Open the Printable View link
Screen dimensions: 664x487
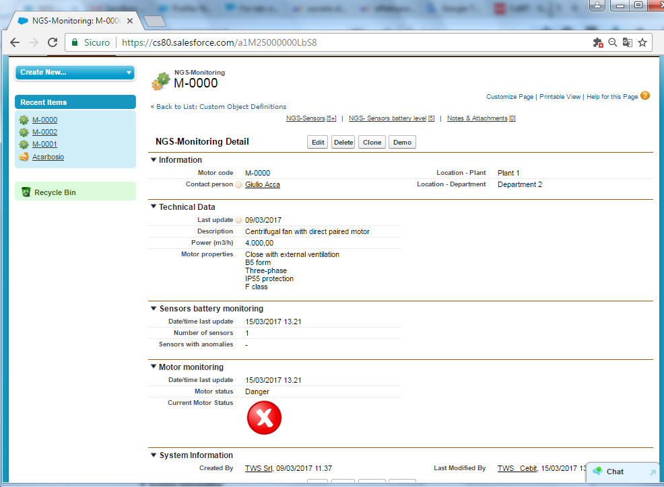[560, 97]
